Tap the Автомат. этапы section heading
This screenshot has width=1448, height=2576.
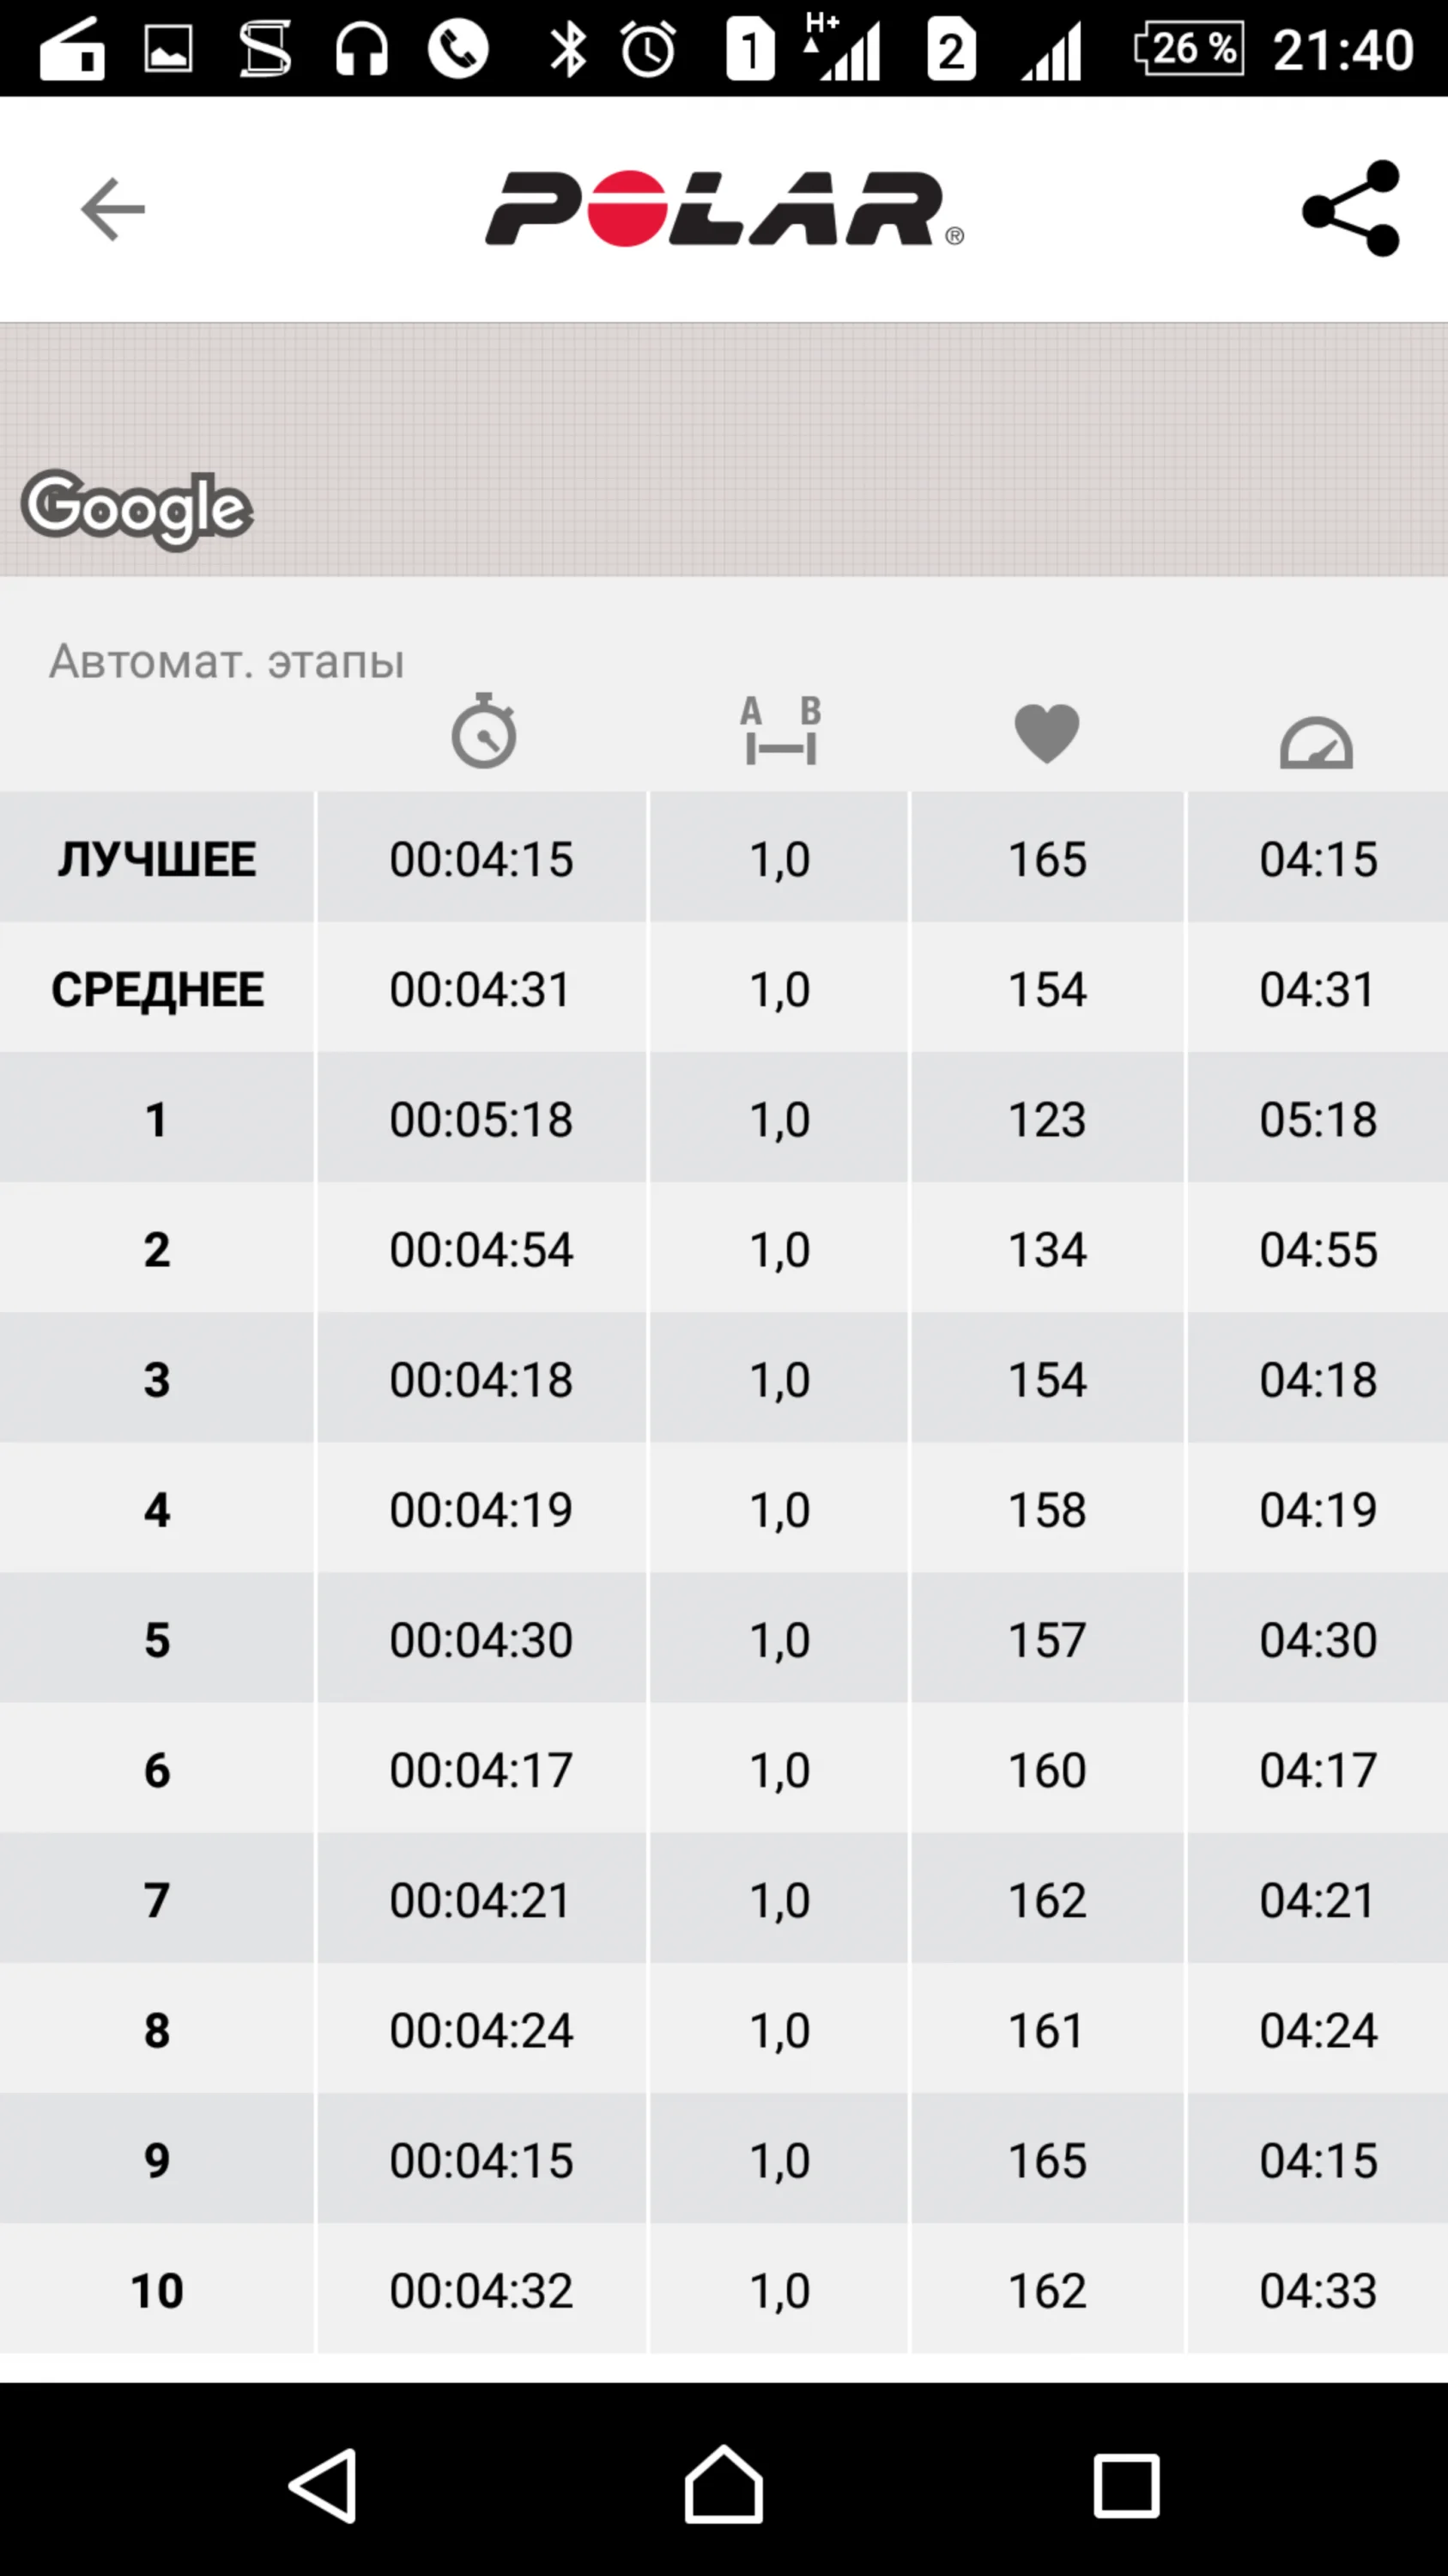coord(227,661)
